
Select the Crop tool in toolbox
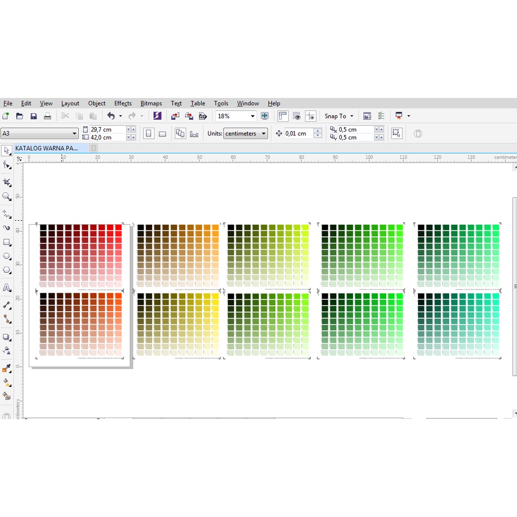click(7, 182)
